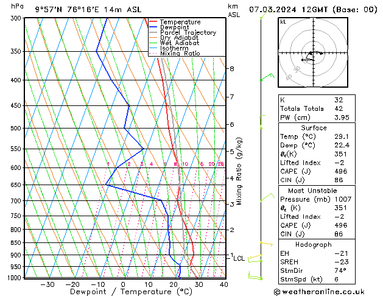Click the StmDir value 74°

pyautogui.click(x=340, y=271)
